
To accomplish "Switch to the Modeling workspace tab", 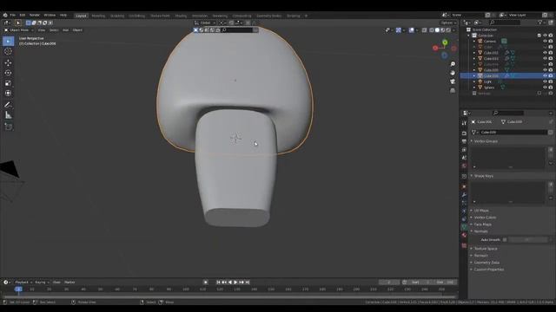I will [x=98, y=16].
